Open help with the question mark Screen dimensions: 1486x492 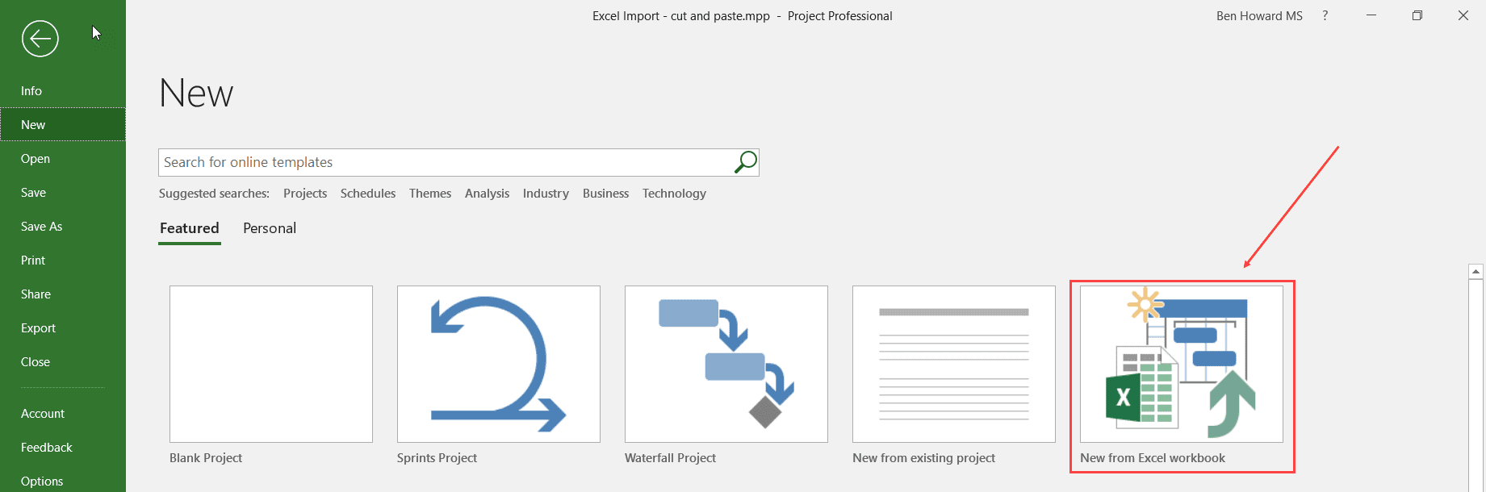[1325, 15]
